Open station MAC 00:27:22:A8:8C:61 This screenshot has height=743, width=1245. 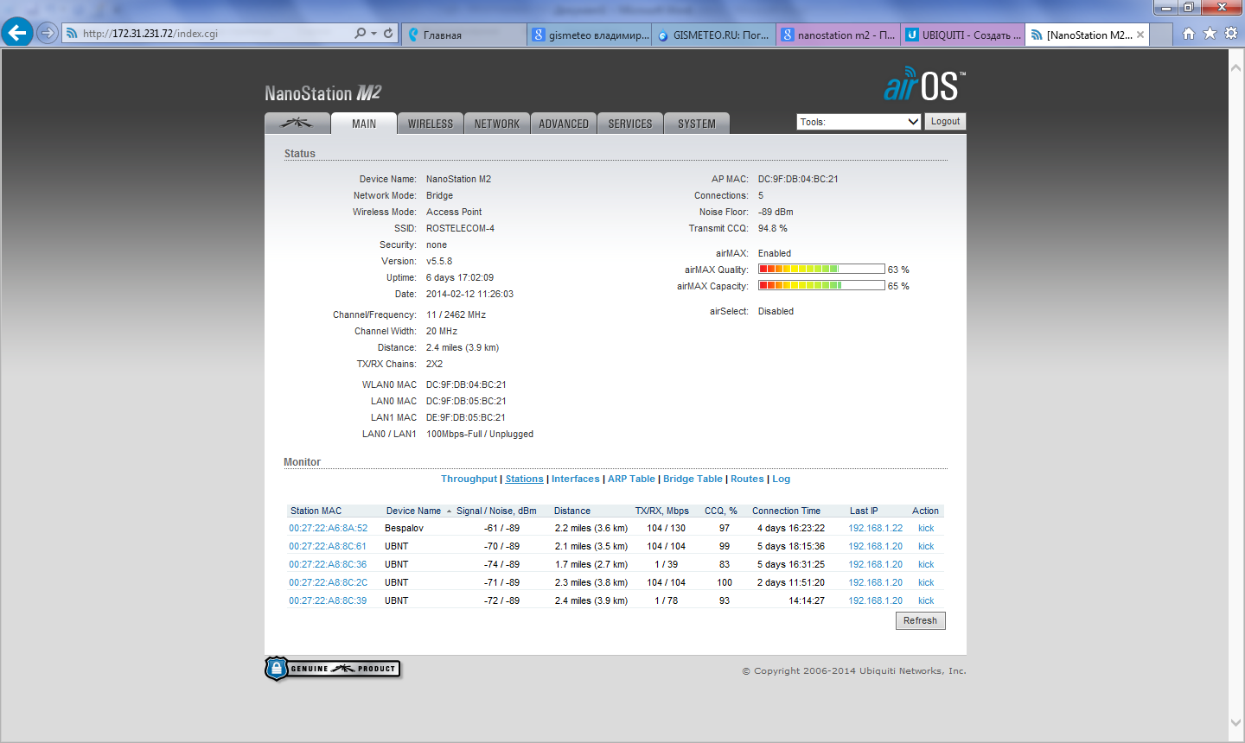(x=328, y=546)
